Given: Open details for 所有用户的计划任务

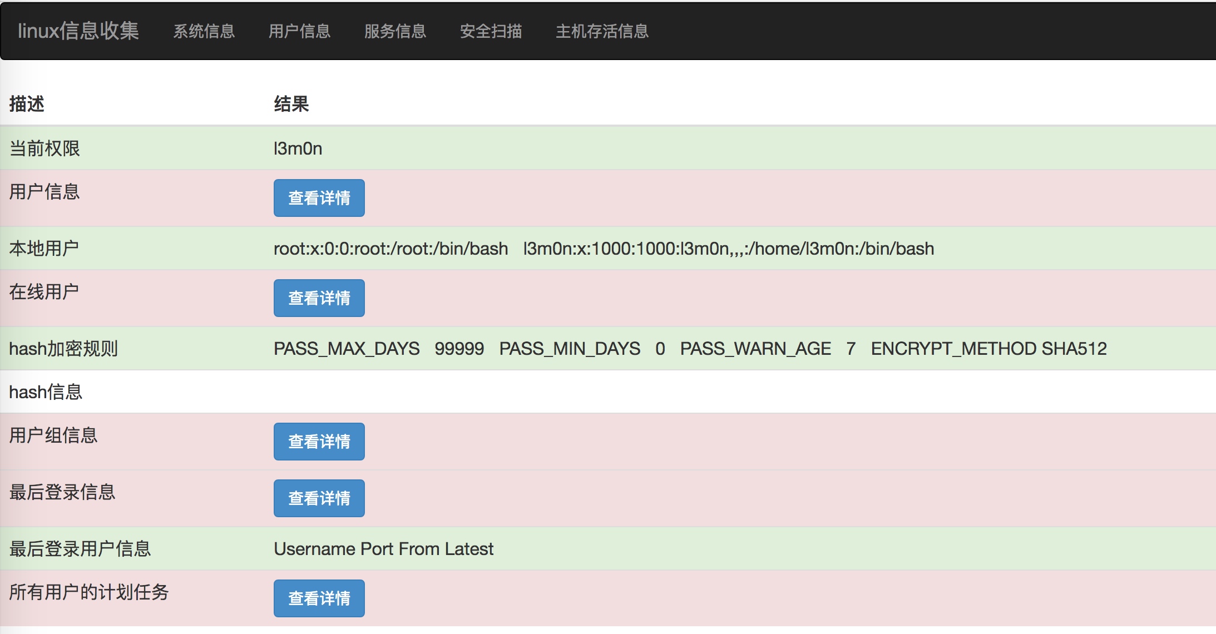Looking at the screenshot, I should point(319,598).
